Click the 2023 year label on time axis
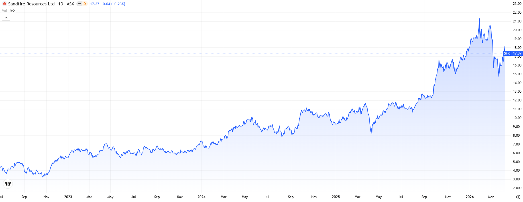523x202 pixels. click(68, 197)
